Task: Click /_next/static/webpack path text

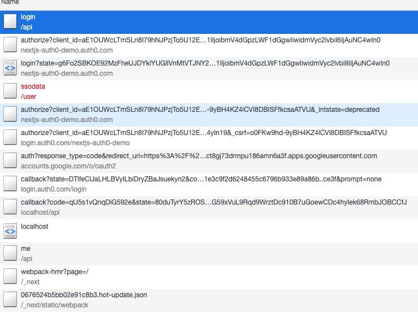Action: point(54,305)
